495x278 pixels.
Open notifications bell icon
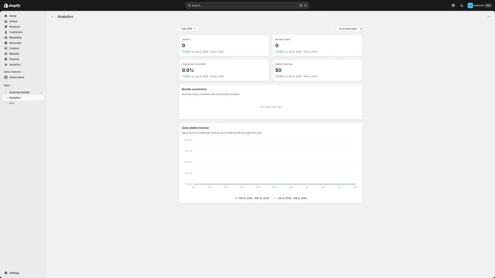pyautogui.click(x=462, y=6)
